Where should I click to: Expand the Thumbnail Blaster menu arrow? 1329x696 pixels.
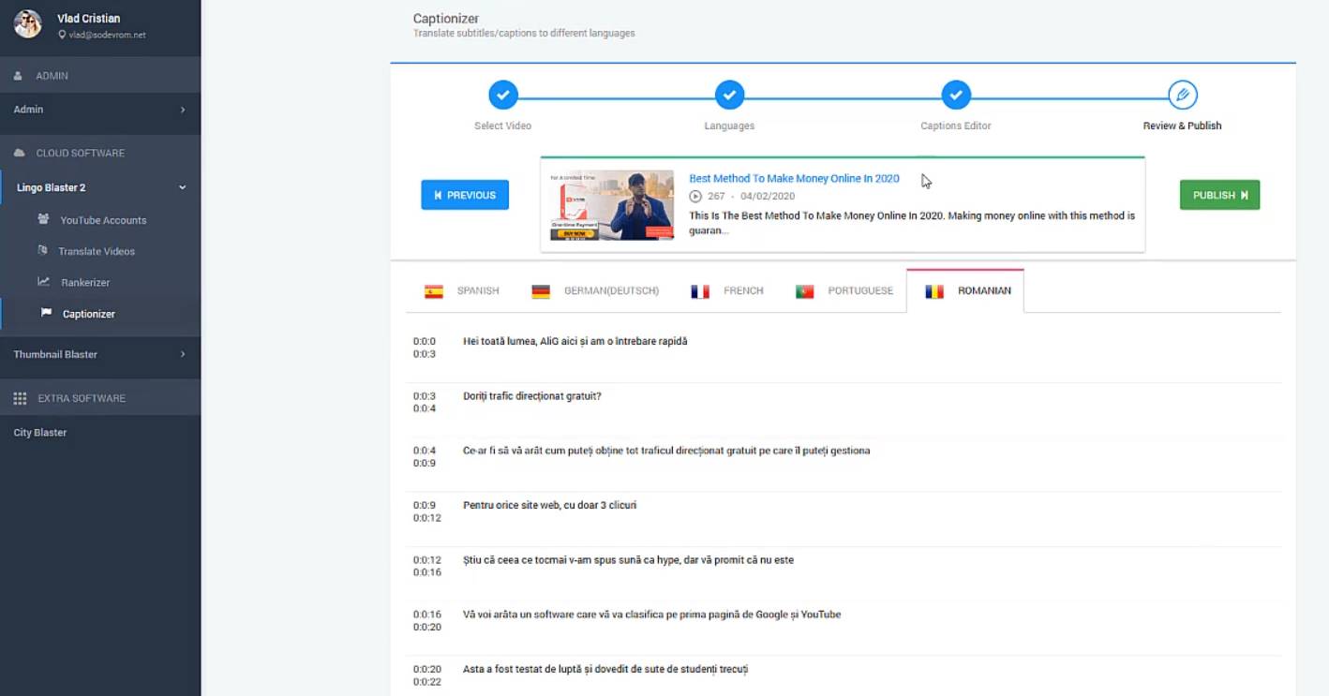click(x=183, y=354)
